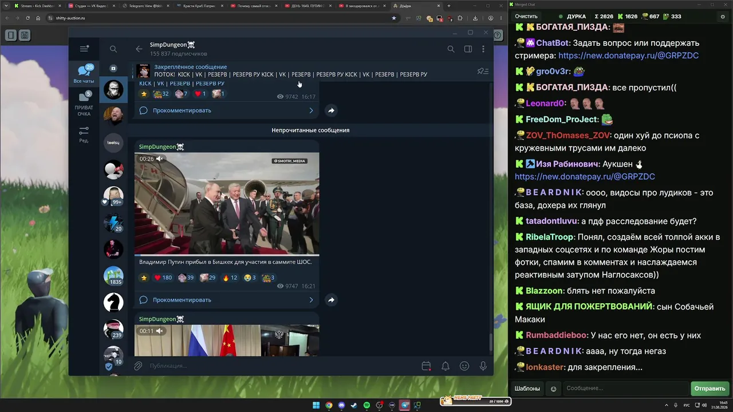Bookmark this page with the star

(x=393, y=18)
